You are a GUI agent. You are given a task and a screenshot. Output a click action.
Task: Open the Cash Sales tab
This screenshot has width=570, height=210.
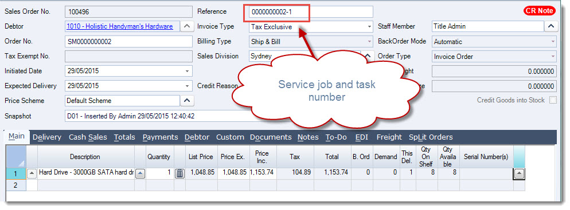tap(88, 137)
